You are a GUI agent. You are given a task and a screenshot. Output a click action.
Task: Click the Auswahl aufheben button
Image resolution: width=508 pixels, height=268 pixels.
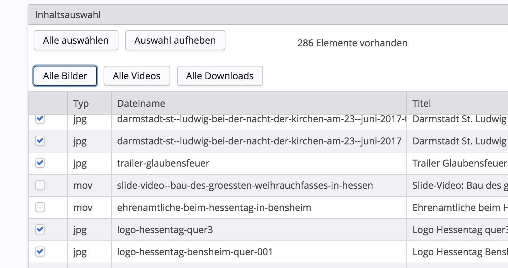click(175, 40)
